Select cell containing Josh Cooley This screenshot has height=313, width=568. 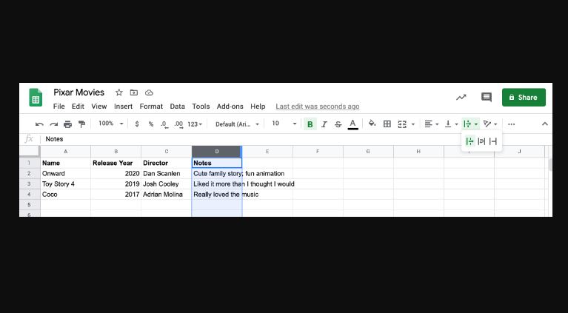[167, 184]
